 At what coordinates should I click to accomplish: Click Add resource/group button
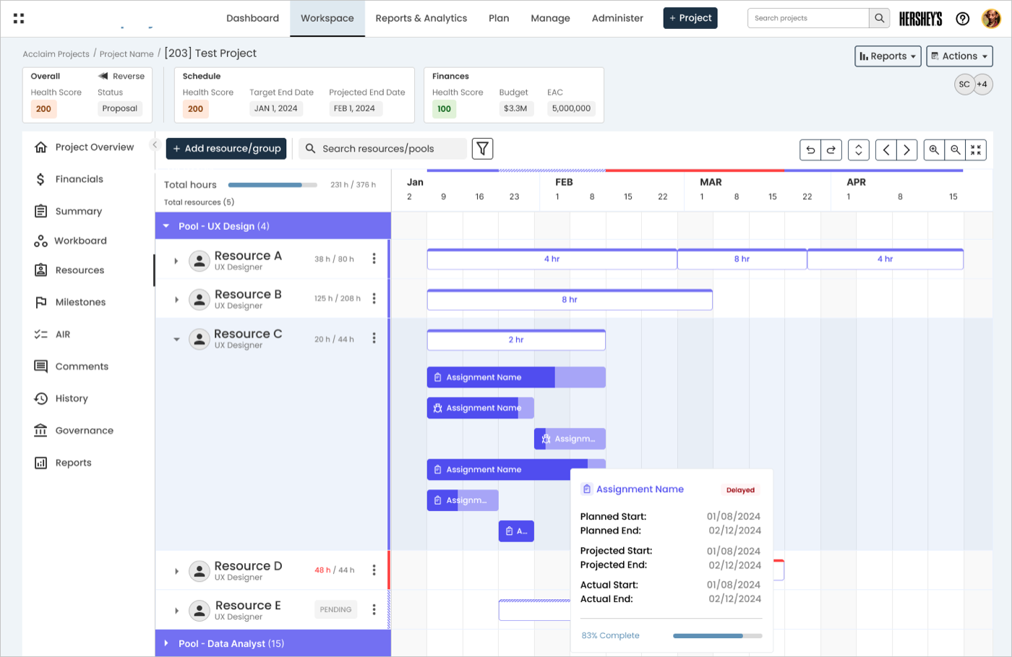(226, 149)
